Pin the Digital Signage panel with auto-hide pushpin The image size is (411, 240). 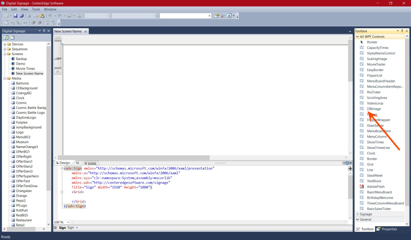coord(43,31)
